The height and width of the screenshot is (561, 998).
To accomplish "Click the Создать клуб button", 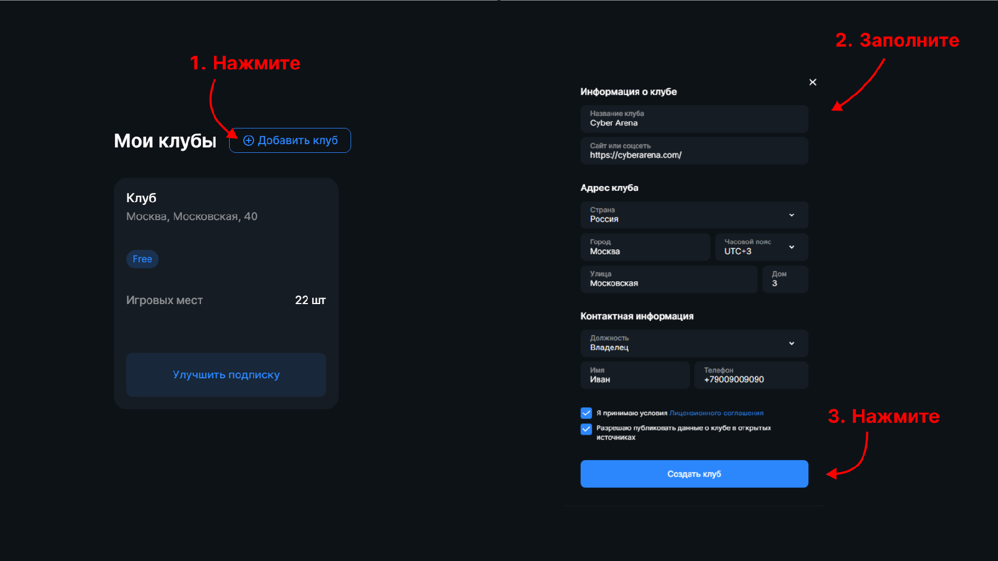I will coord(694,473).
